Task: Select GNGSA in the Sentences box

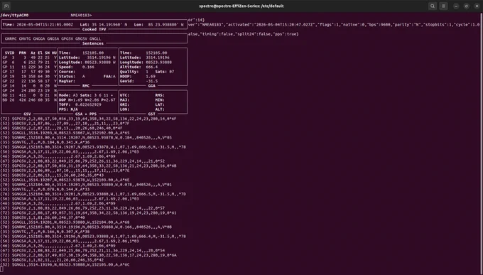Action: tap(53, 38)
